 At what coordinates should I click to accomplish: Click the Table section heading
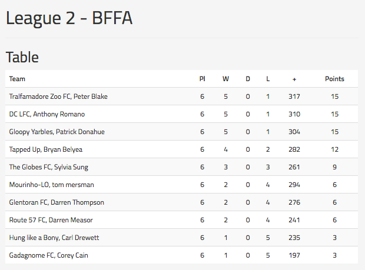tap(22, 57)
